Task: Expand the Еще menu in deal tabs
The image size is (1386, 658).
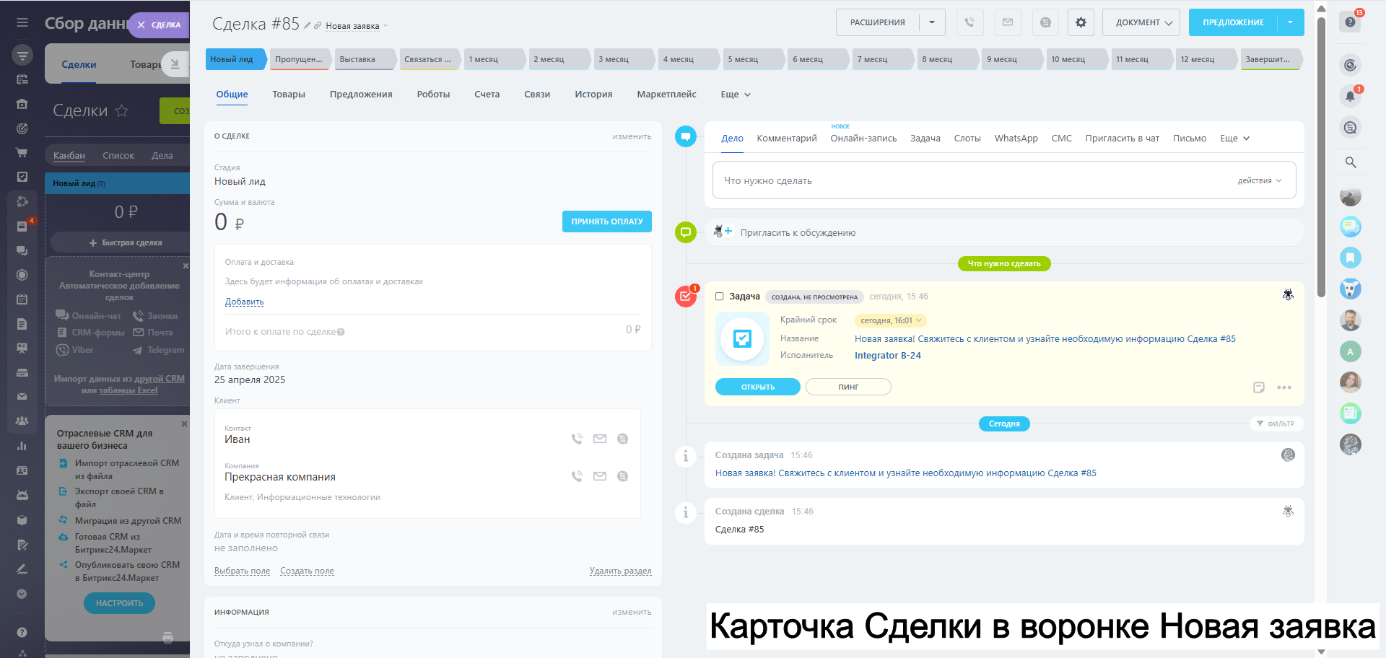Action: point(735,95)
